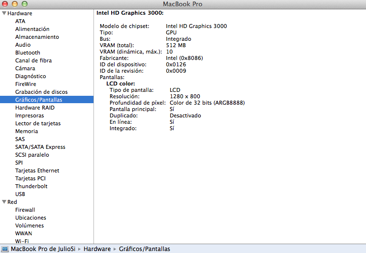Collapse the Red section triangle
Image resolution: width=366 pixels, height=253 pixels.
pyautogui.click(x=4, y=202)
